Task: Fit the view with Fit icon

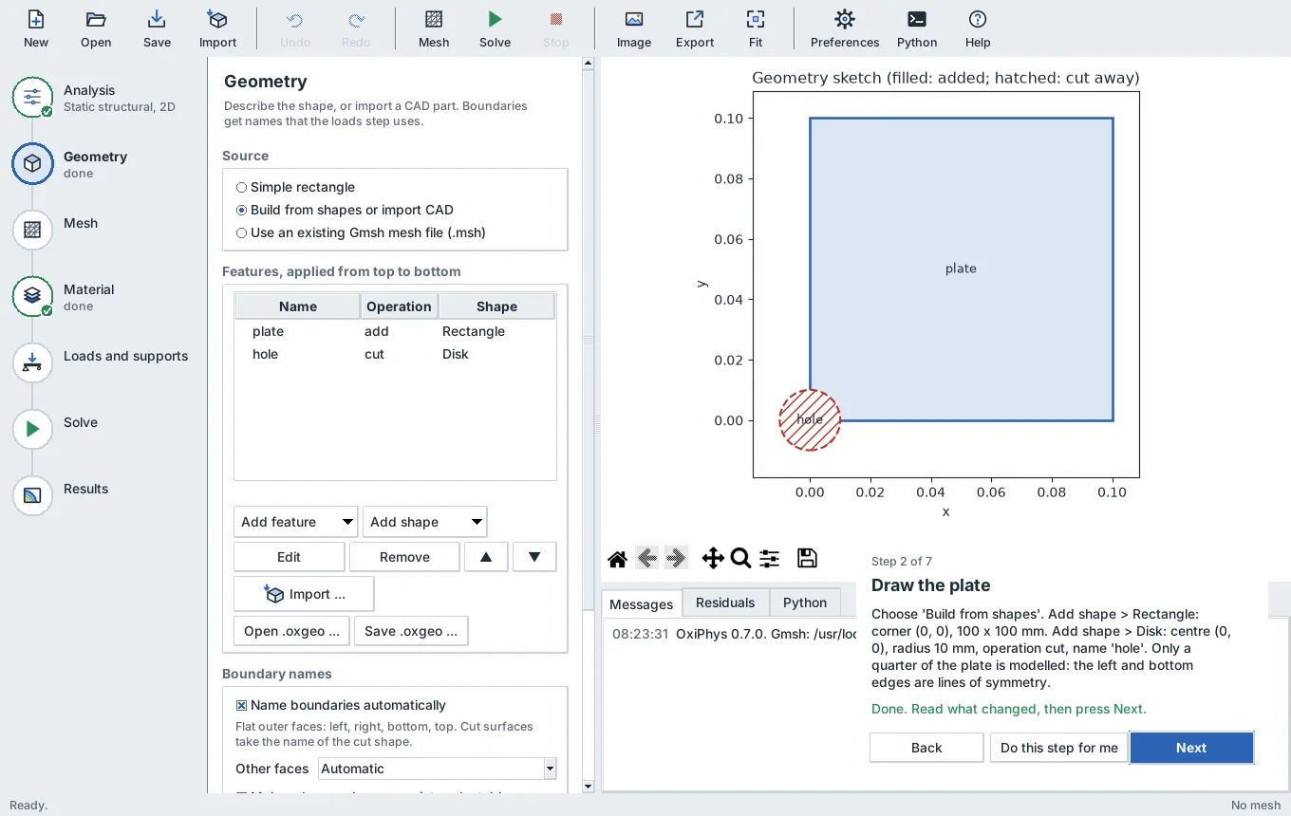Action: pyautogui.click(x=756, y=28)
